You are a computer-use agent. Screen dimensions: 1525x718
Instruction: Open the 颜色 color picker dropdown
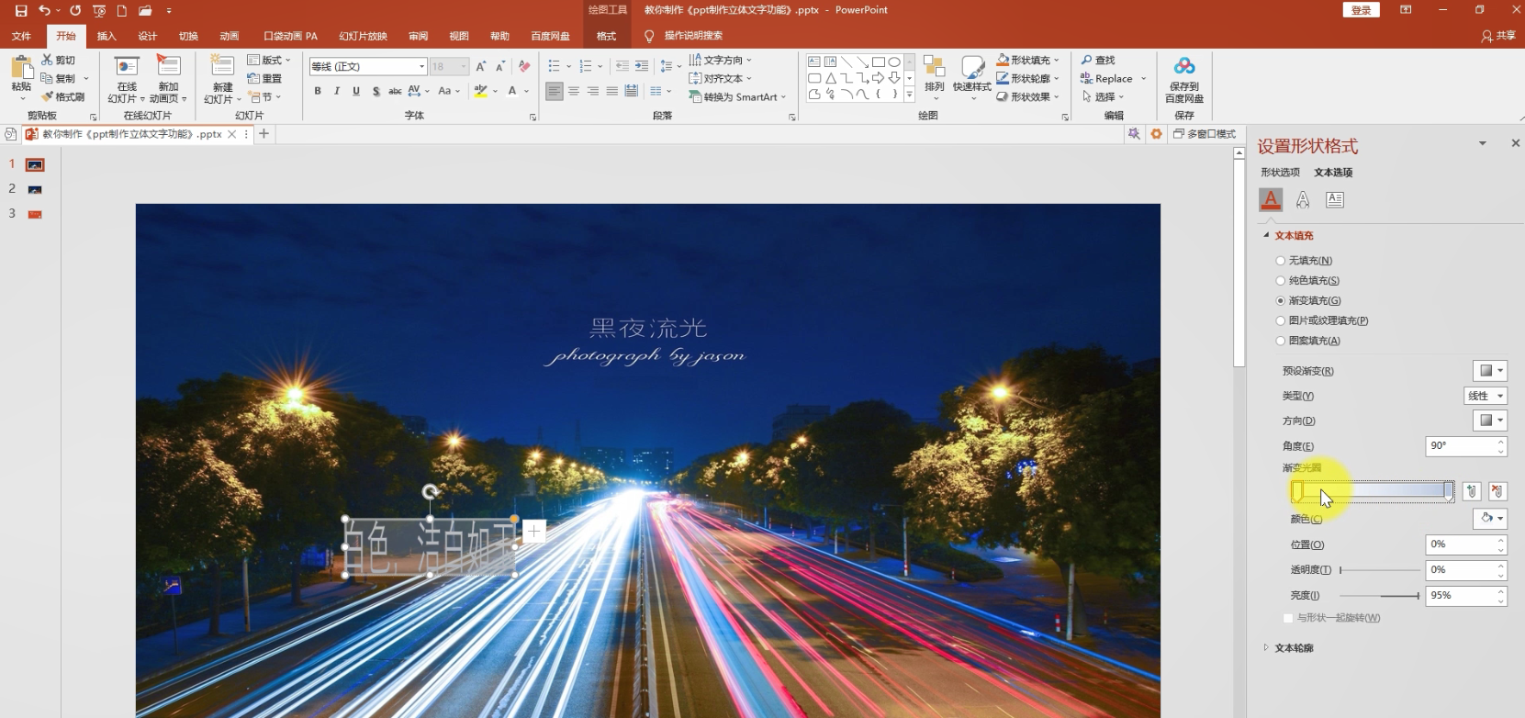coord(1490,519)
